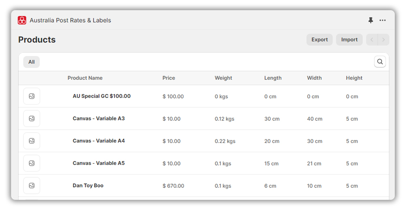Click the 15 cm length cell

click(271, 164)
